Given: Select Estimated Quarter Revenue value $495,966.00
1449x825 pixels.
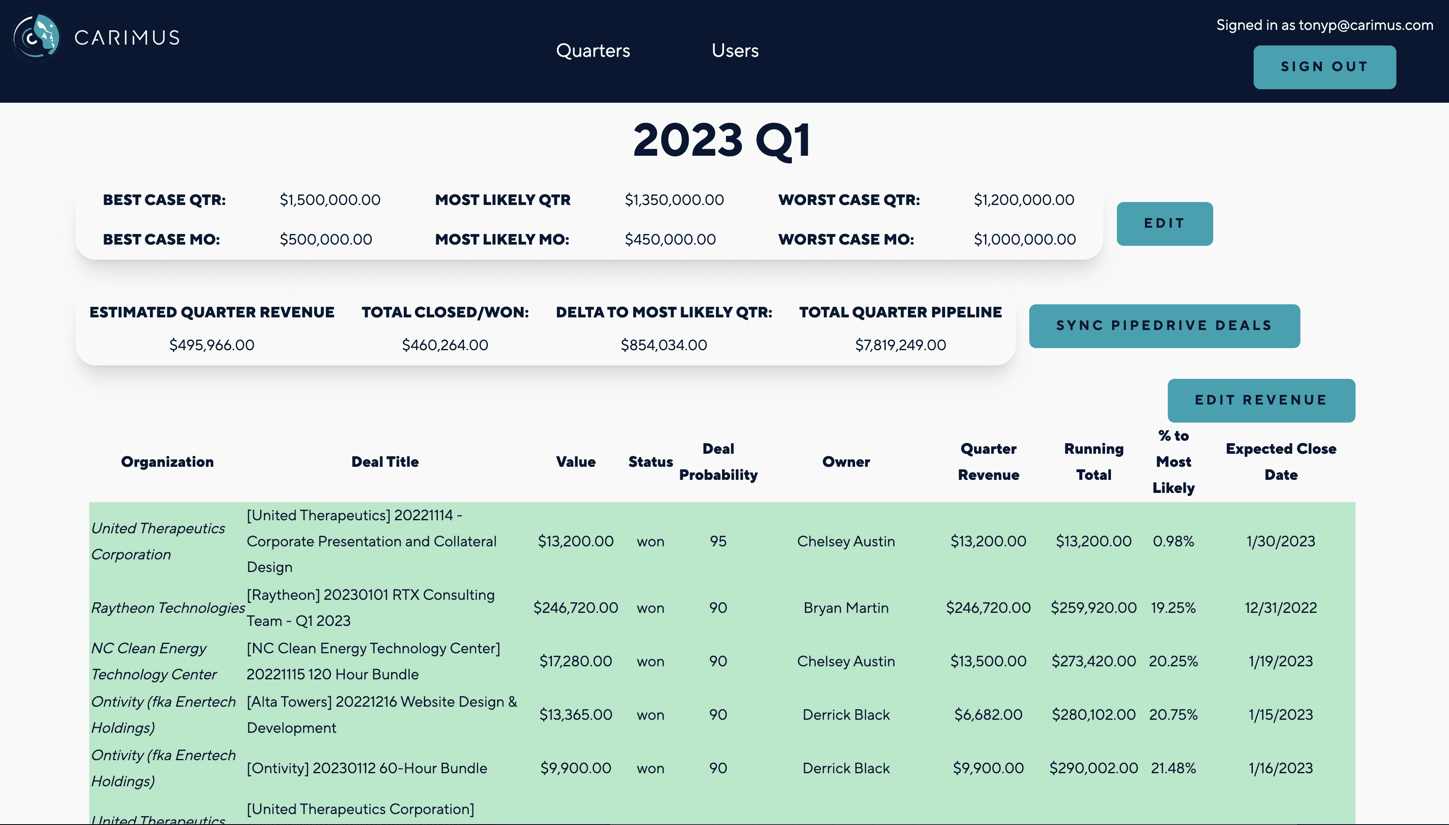Looking at the screenshot, I should coord(212,344).
